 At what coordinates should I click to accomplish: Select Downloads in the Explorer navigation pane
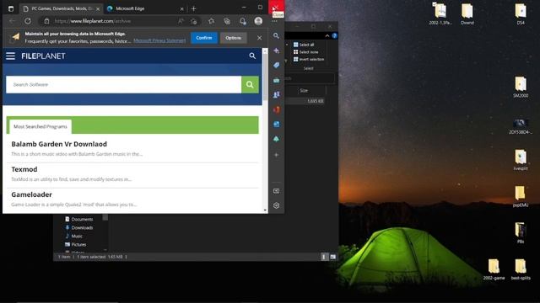point(78,227)
